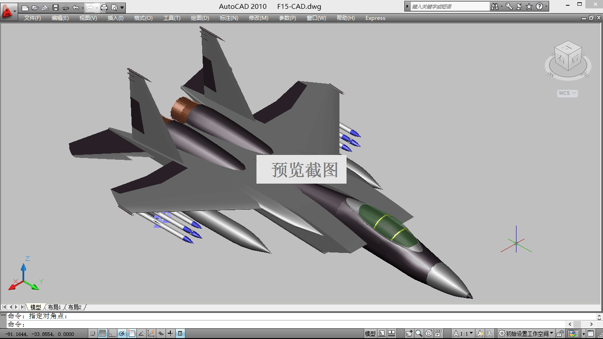This screenshot has height=339, width=603.
Task: Click the Quick View Drawings icon
Action: [392, 334]
